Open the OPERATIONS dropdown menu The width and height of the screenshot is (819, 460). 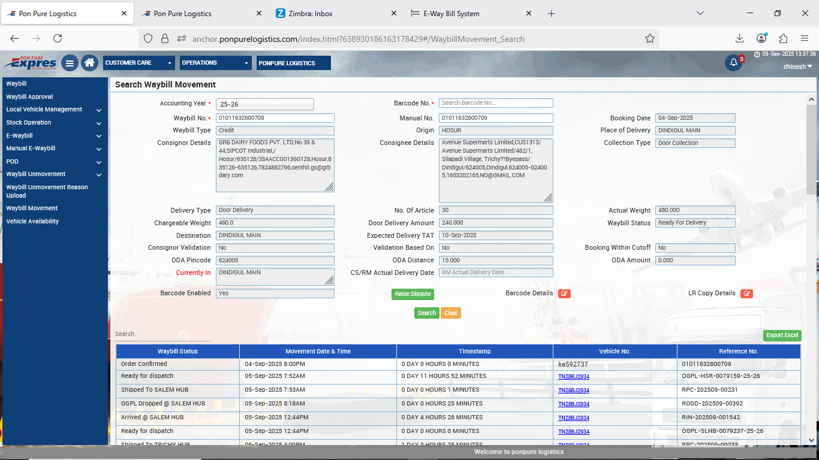216,63
